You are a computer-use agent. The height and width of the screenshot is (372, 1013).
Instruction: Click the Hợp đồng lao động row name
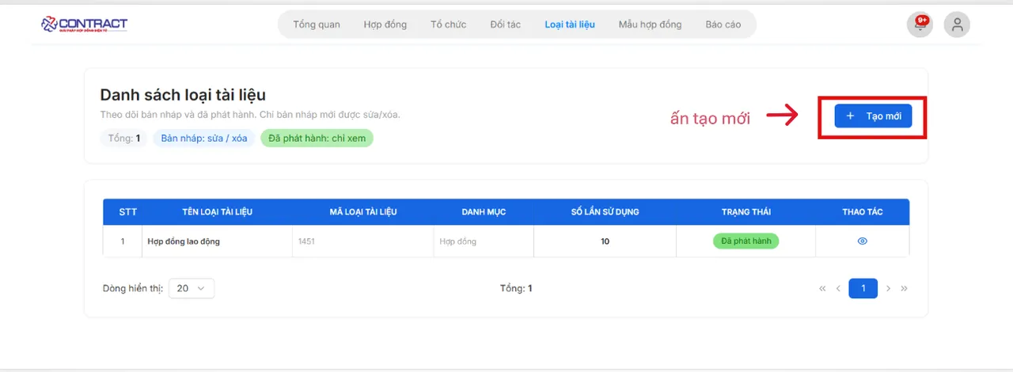[184, 241]
